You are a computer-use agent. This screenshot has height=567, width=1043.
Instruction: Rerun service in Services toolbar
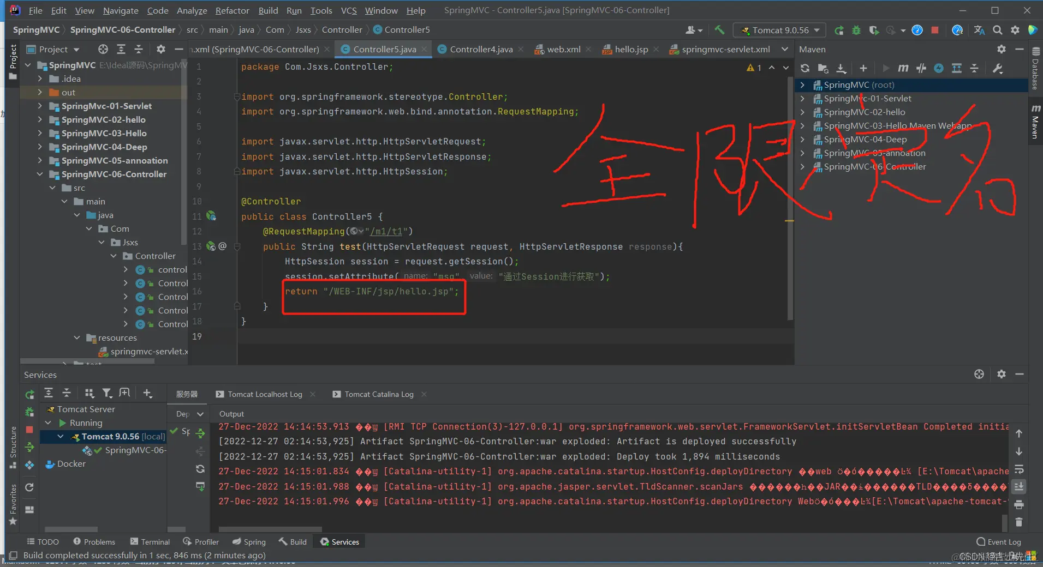(x=29, y=394)
